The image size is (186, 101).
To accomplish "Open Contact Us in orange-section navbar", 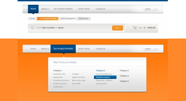I will 100,49.
